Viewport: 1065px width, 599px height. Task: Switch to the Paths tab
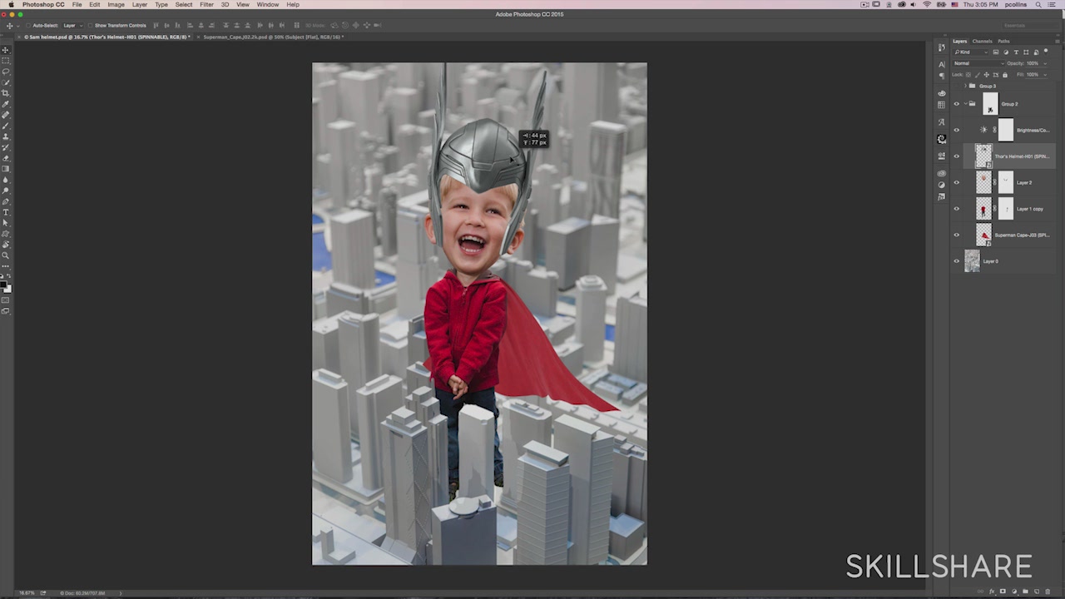click(1004, 41)
